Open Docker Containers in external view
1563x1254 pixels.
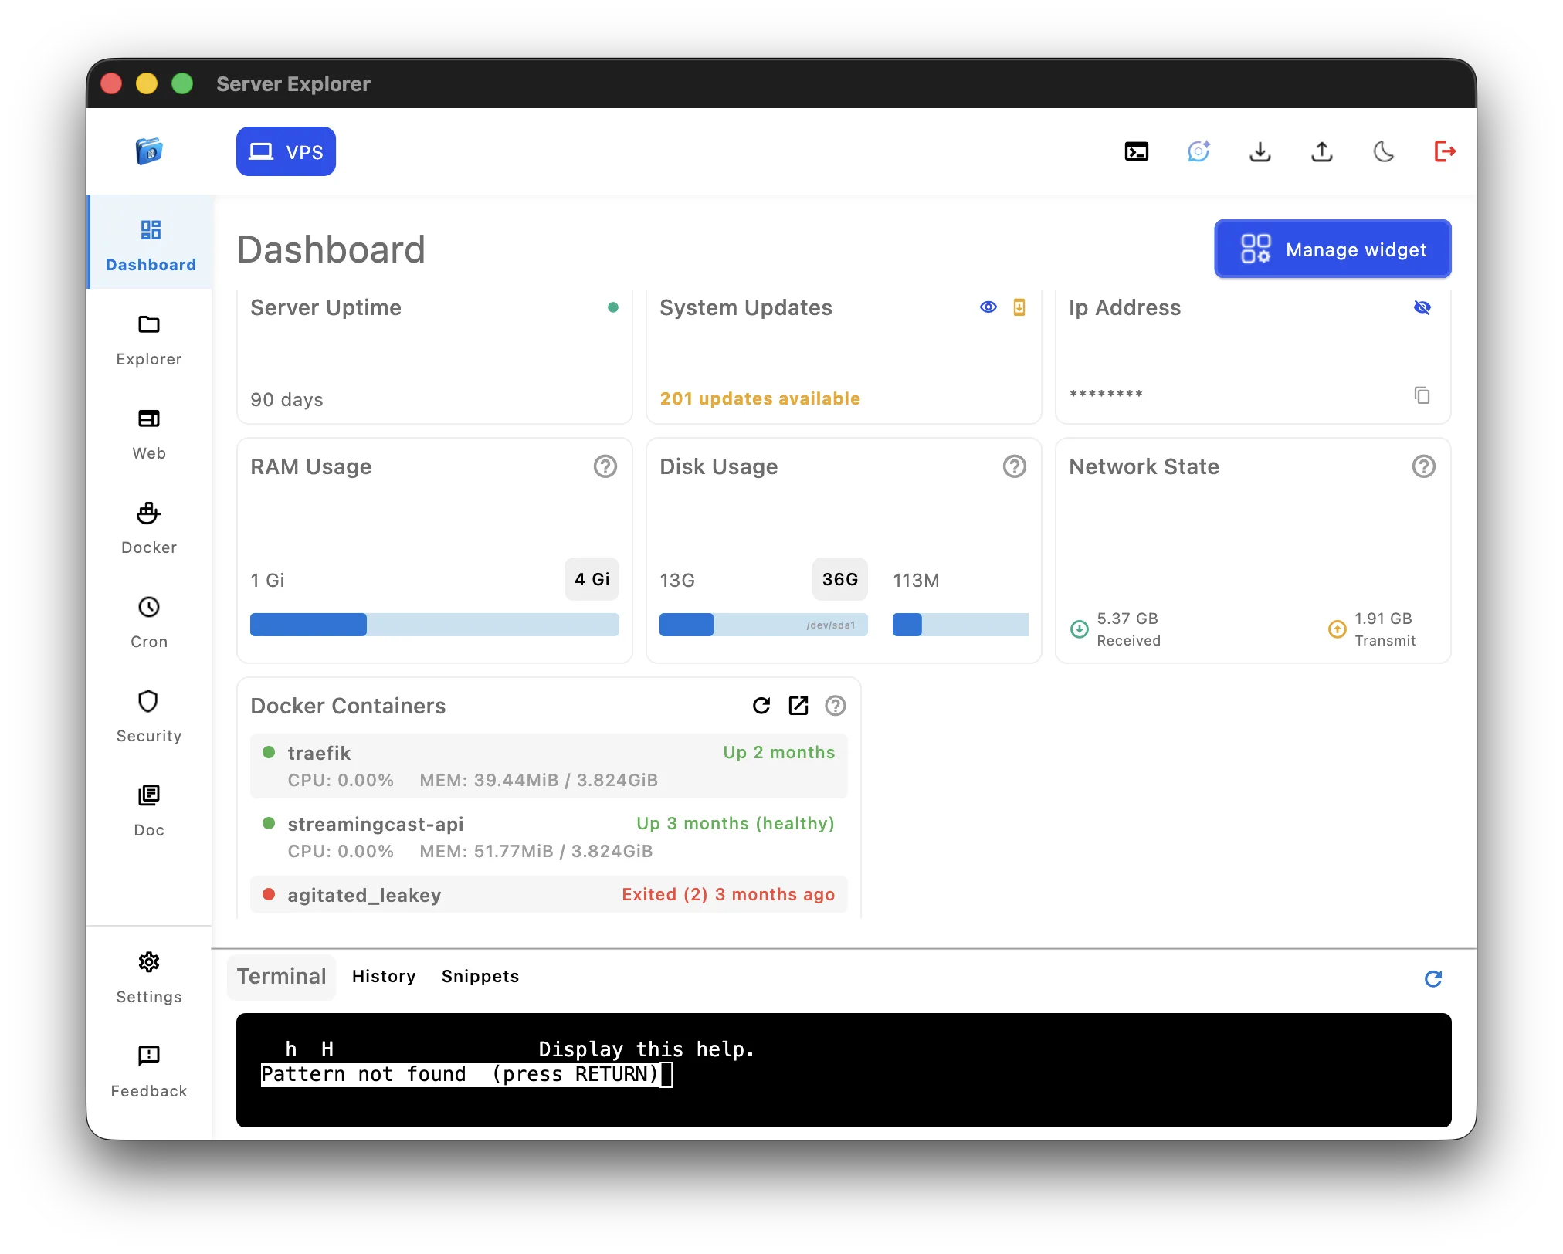click(798, 705)
